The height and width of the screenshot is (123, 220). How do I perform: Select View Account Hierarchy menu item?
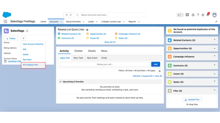pyautogui.click(x=33, y=44)
